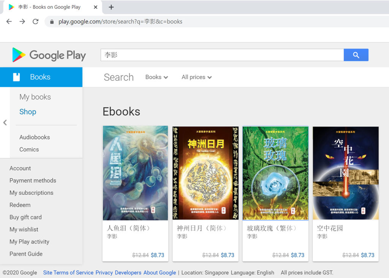Screen dimensions: 389x278
Task: Click the Books icon in sidebar header
Action: coord(16,77)
